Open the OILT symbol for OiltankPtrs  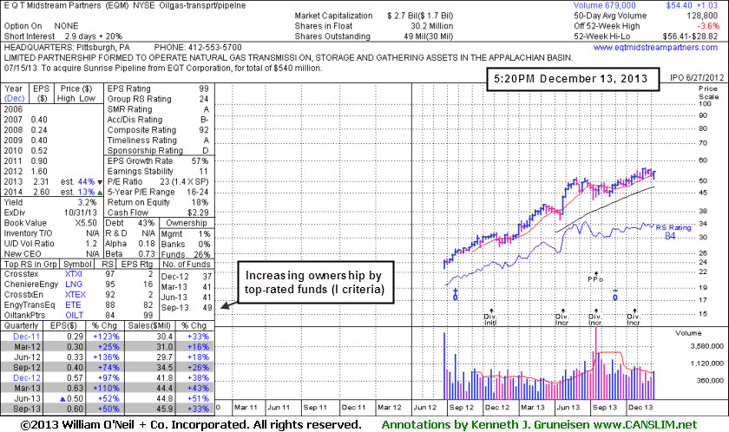click(x=75, y=315)
